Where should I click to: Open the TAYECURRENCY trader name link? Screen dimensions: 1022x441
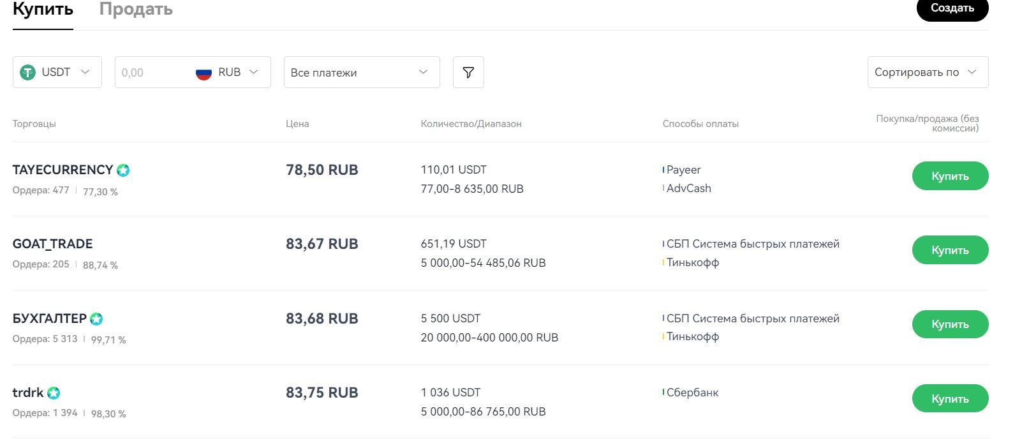pyautogui.click(x=63, y=170)
